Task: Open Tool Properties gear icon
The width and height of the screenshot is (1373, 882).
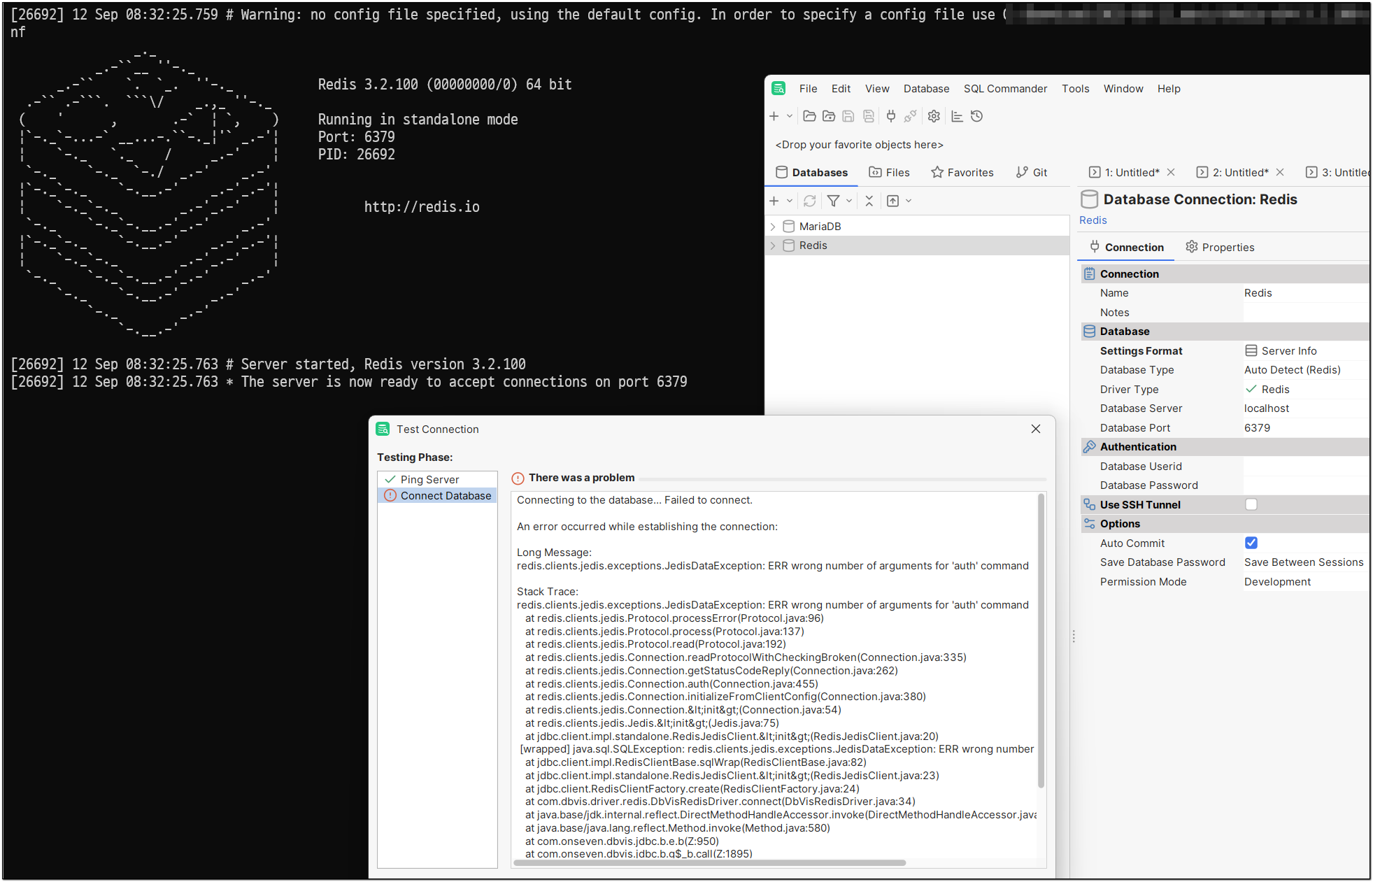Action: coord(934,116)
